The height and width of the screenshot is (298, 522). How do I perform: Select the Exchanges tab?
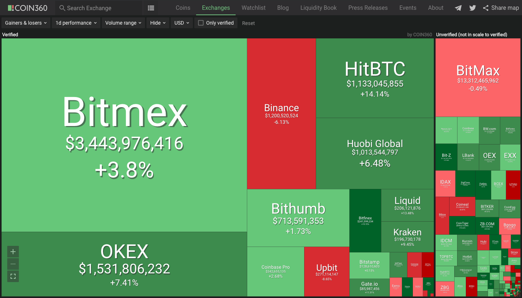[x=216, y=8]
